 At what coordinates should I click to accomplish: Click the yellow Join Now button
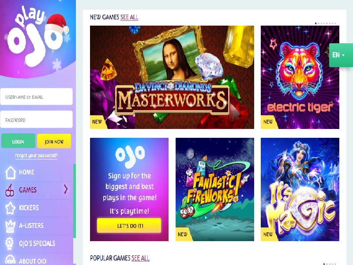54,141
